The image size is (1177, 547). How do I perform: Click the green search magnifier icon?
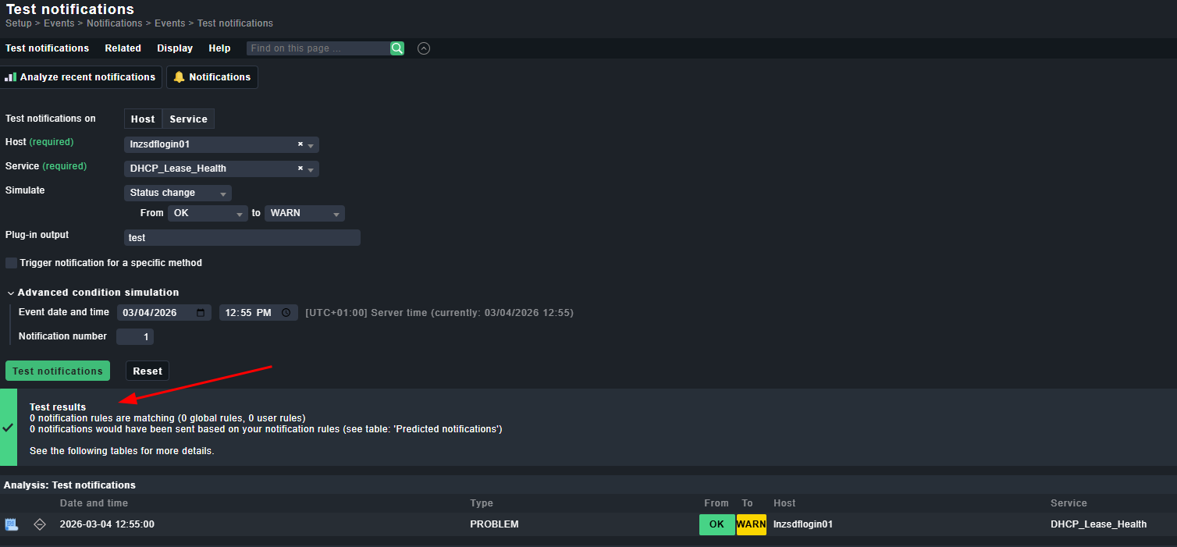point(397,48)
